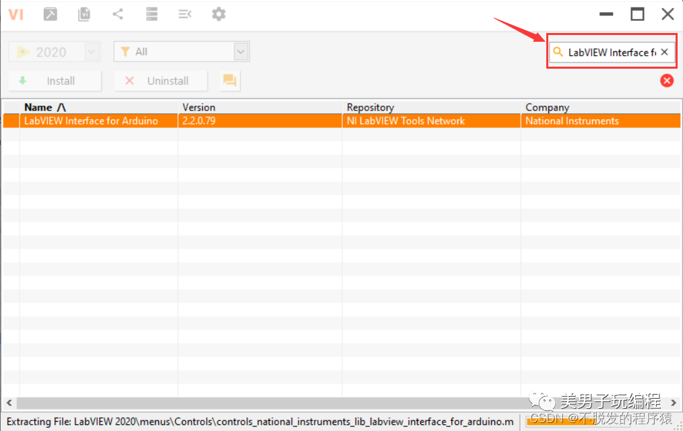The height and width of the screenshot is (431, 683).
Task: Click the square arrow icon in top toolbar
Action: coord(50,14)
